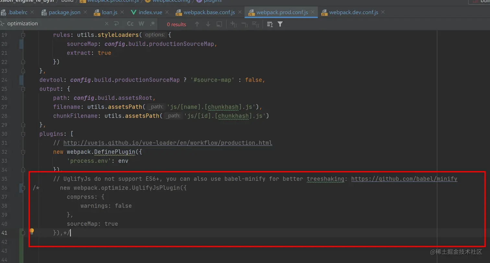Close the index.vue tab

pyautogui.click(x=167, y=12)
